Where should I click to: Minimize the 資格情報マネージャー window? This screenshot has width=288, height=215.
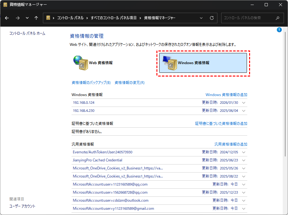(252, 5)
